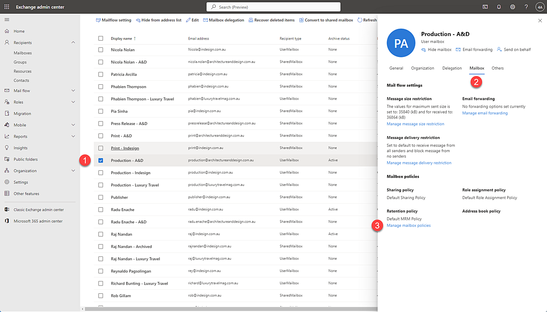Expand the Roles section chevron
The height and width of the screenshot is (312, 547).
[x=73, y=102]
